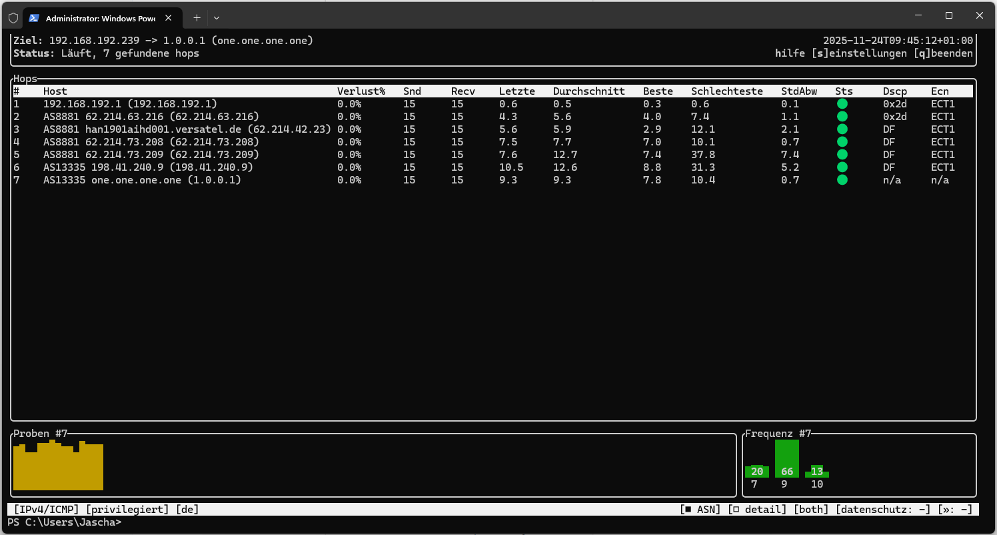
Task: Click the [de] language status entry
Action: tap(187, 510)
